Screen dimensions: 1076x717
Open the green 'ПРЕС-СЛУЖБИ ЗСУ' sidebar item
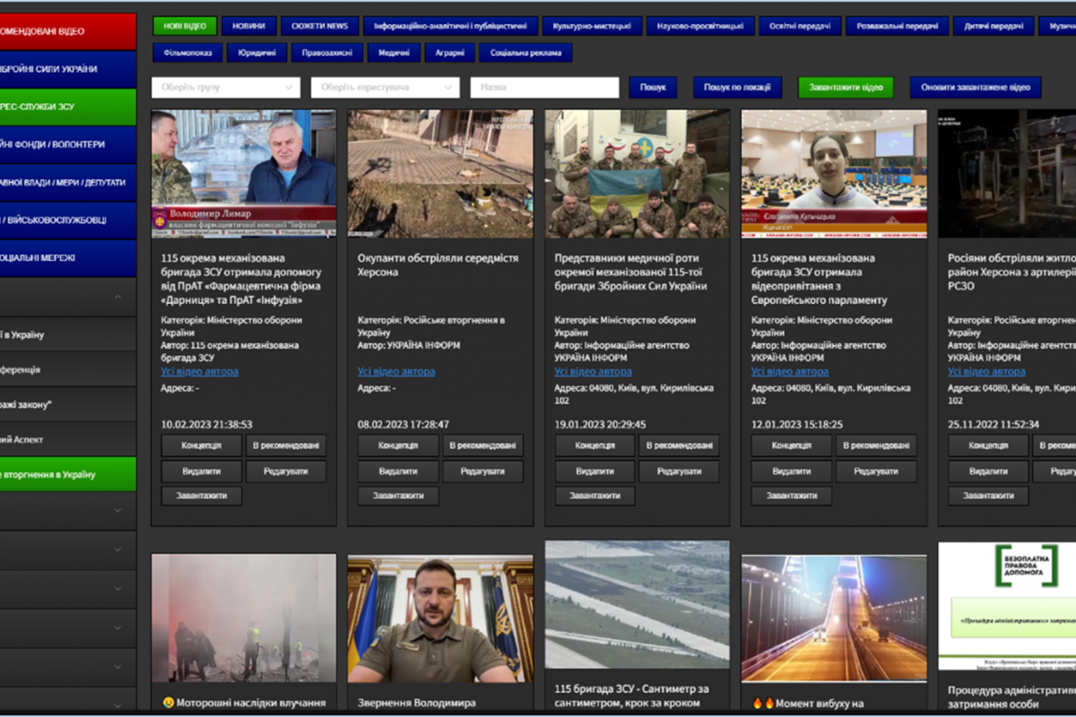(x=67, y=107)
